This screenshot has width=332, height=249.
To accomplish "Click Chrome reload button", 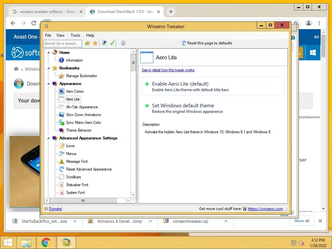I will [34, 23].
